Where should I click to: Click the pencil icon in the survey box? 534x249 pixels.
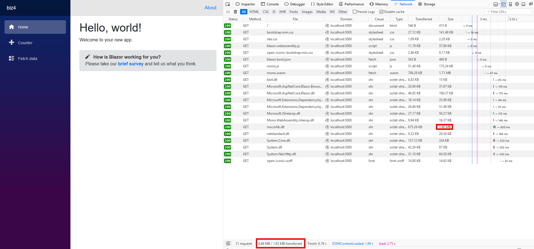(x=88, y=57)
